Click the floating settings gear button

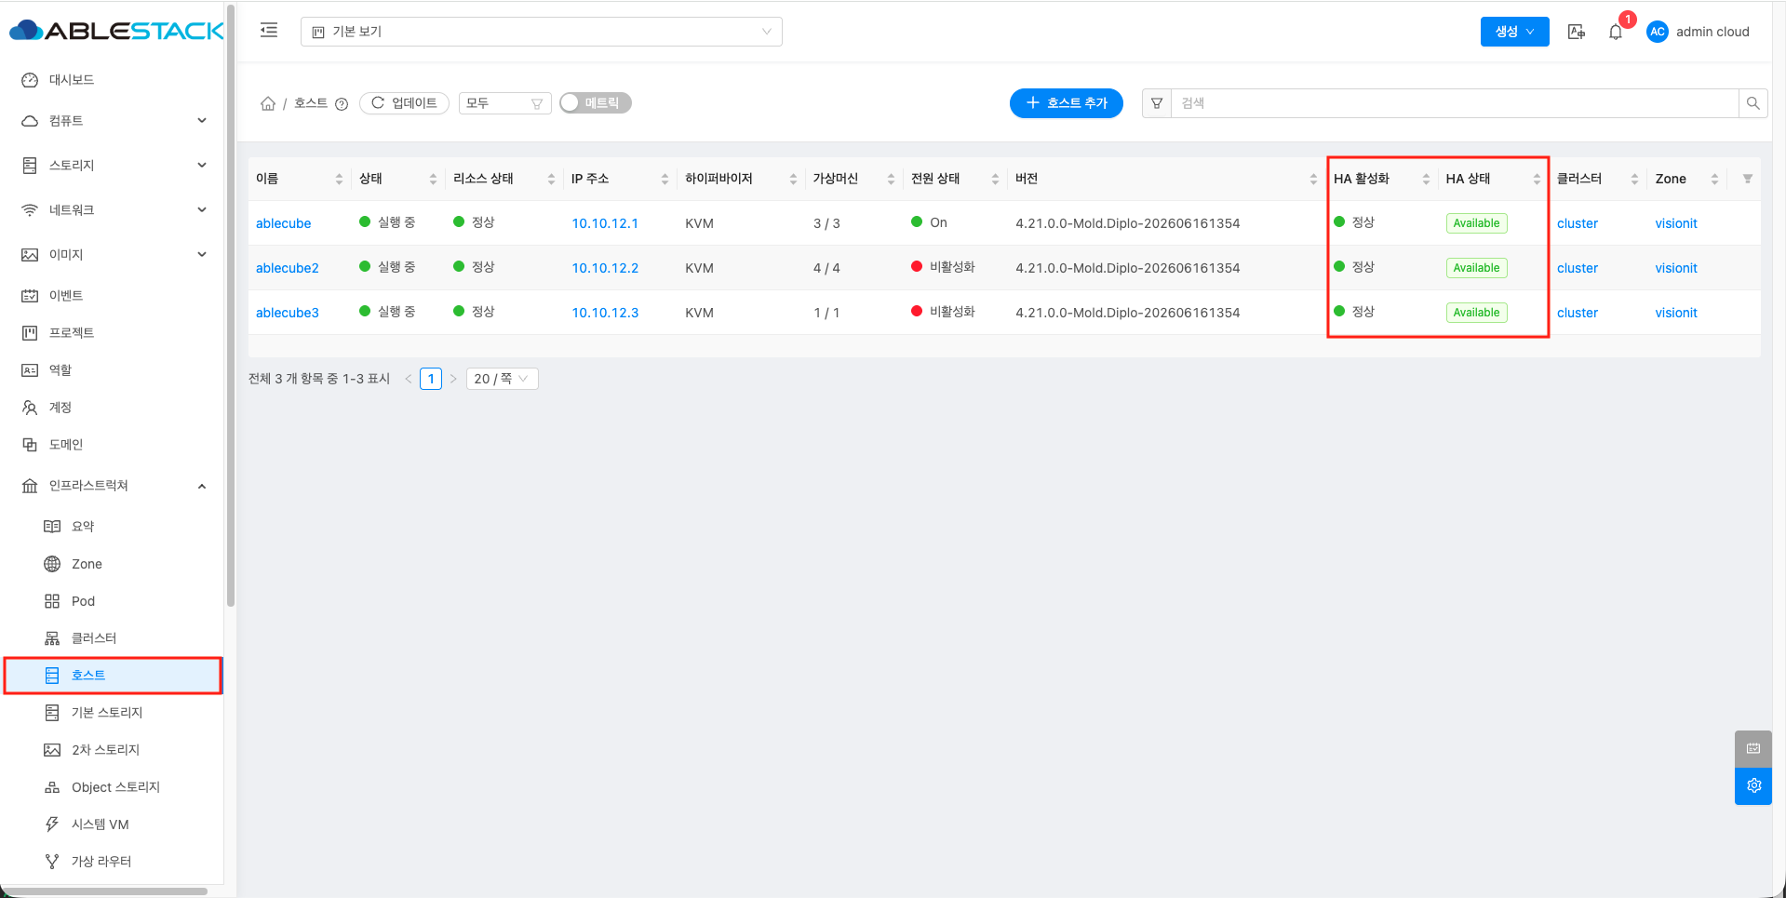coord(1753,786)
